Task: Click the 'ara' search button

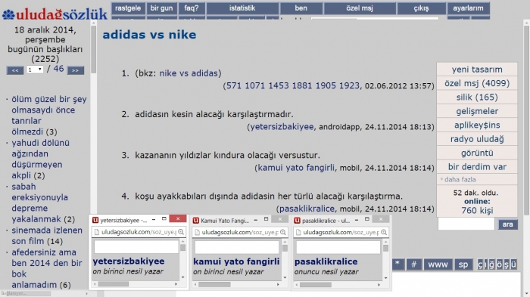Action: click(508, 224)
